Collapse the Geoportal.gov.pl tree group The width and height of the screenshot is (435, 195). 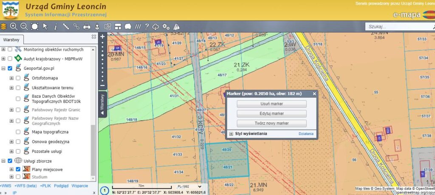point(3,68)
